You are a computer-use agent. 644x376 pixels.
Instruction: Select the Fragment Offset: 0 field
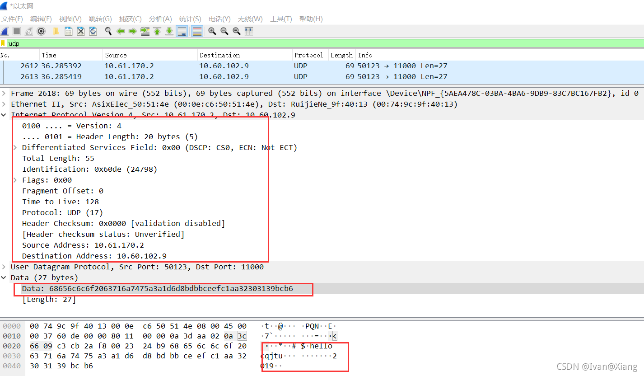tap(63, 191)
